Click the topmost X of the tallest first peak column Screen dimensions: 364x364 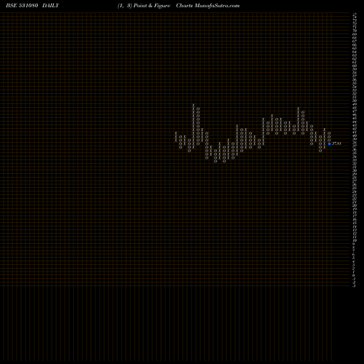194,105
